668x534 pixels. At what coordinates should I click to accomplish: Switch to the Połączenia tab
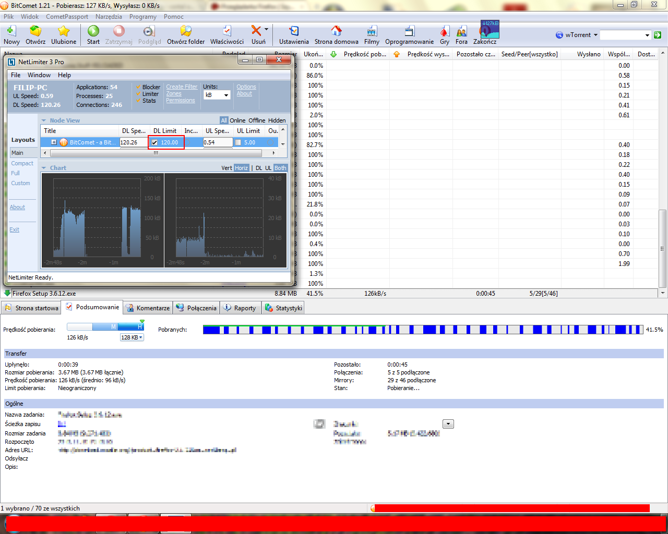[196, 308]
